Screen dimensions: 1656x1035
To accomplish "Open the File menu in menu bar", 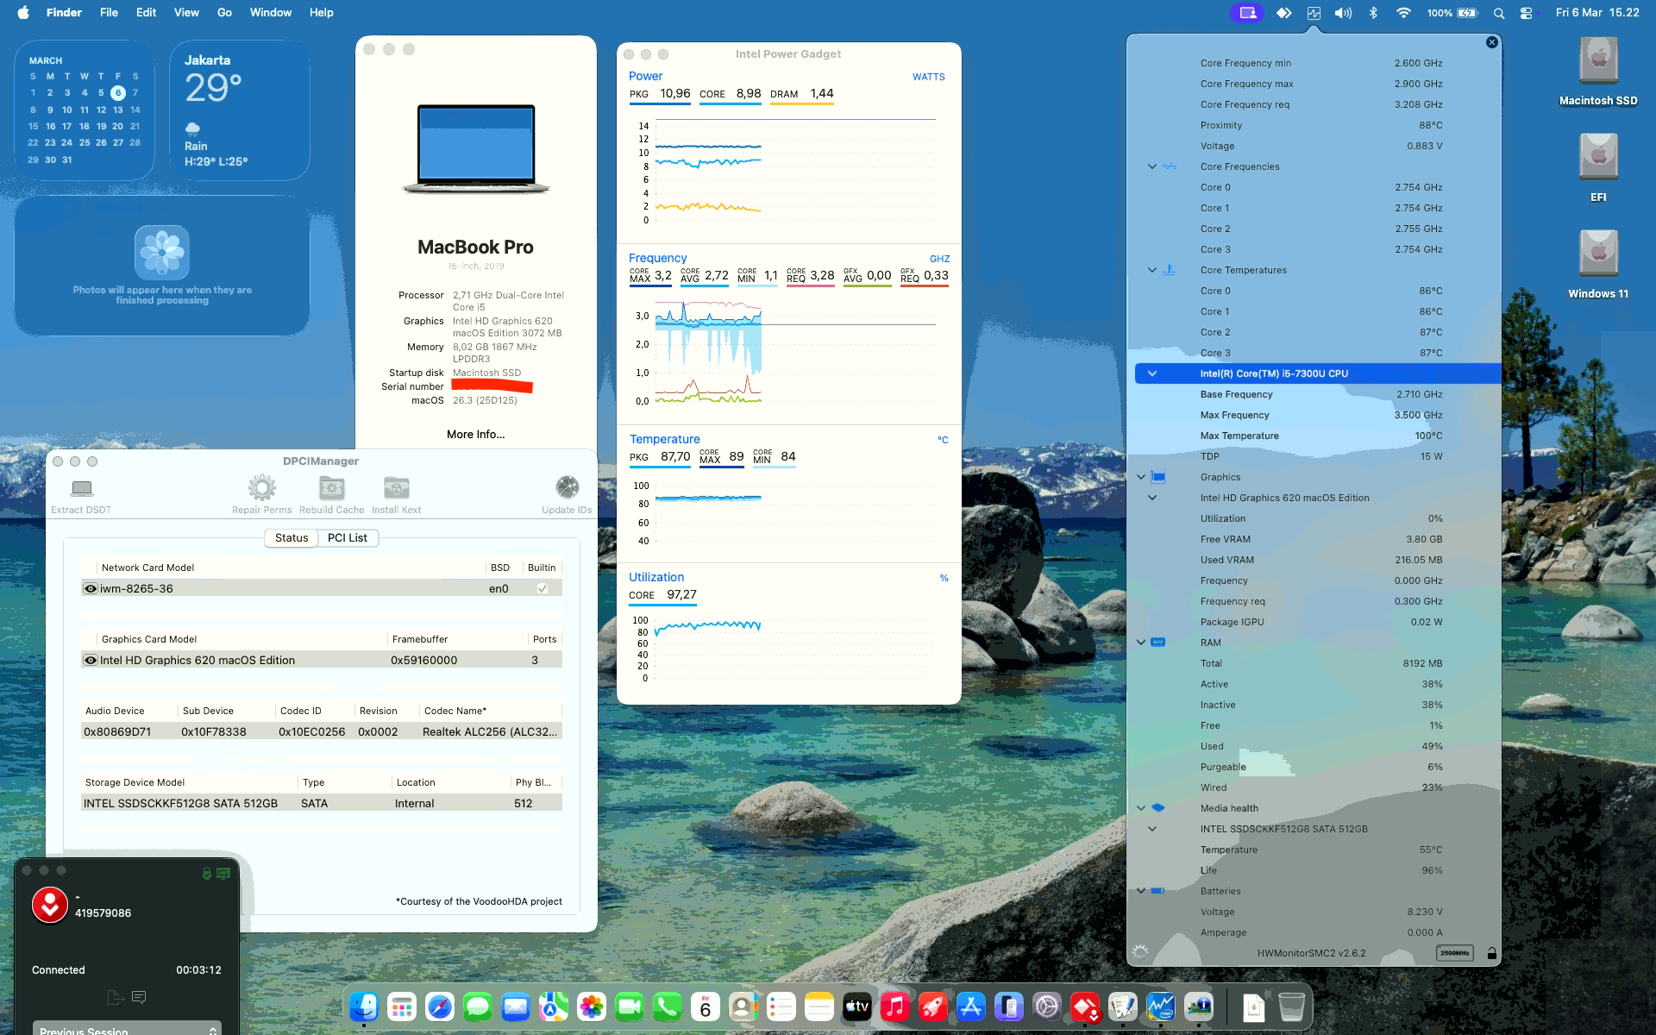I will coord(109,13).
